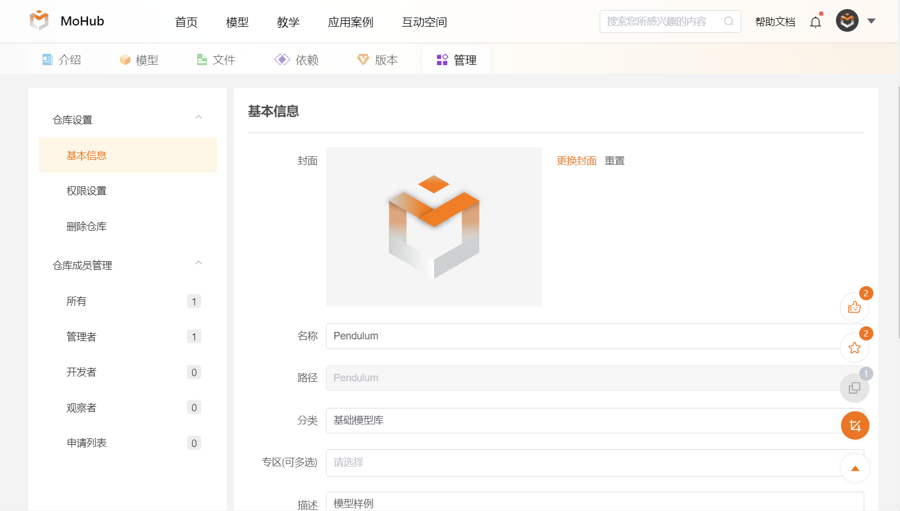900x511 pixels.
Task: Select 基本信息 in sidebar
Action: pos(128,155)
